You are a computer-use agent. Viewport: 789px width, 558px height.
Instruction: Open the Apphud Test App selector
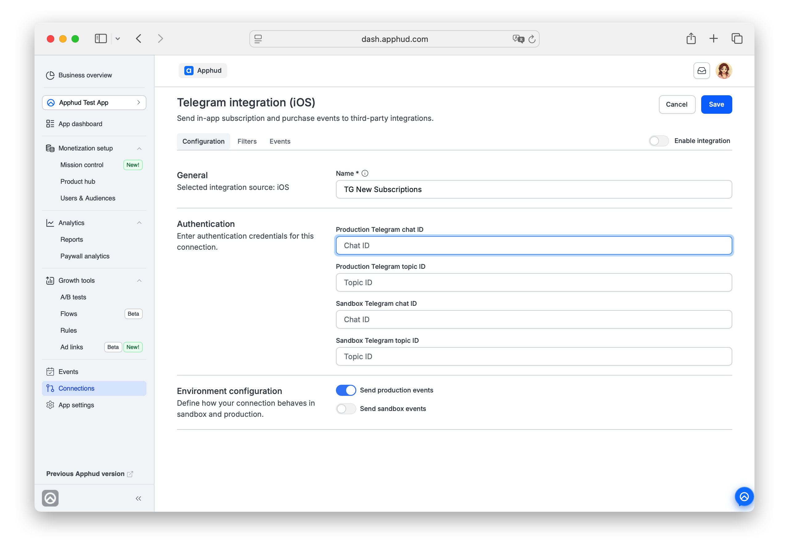94,102
